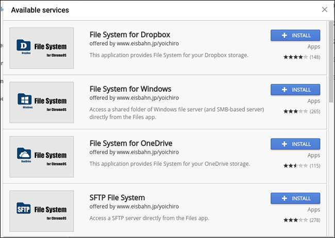Click the SFTP server description text

pyautogui.click(x=149, y=217)
